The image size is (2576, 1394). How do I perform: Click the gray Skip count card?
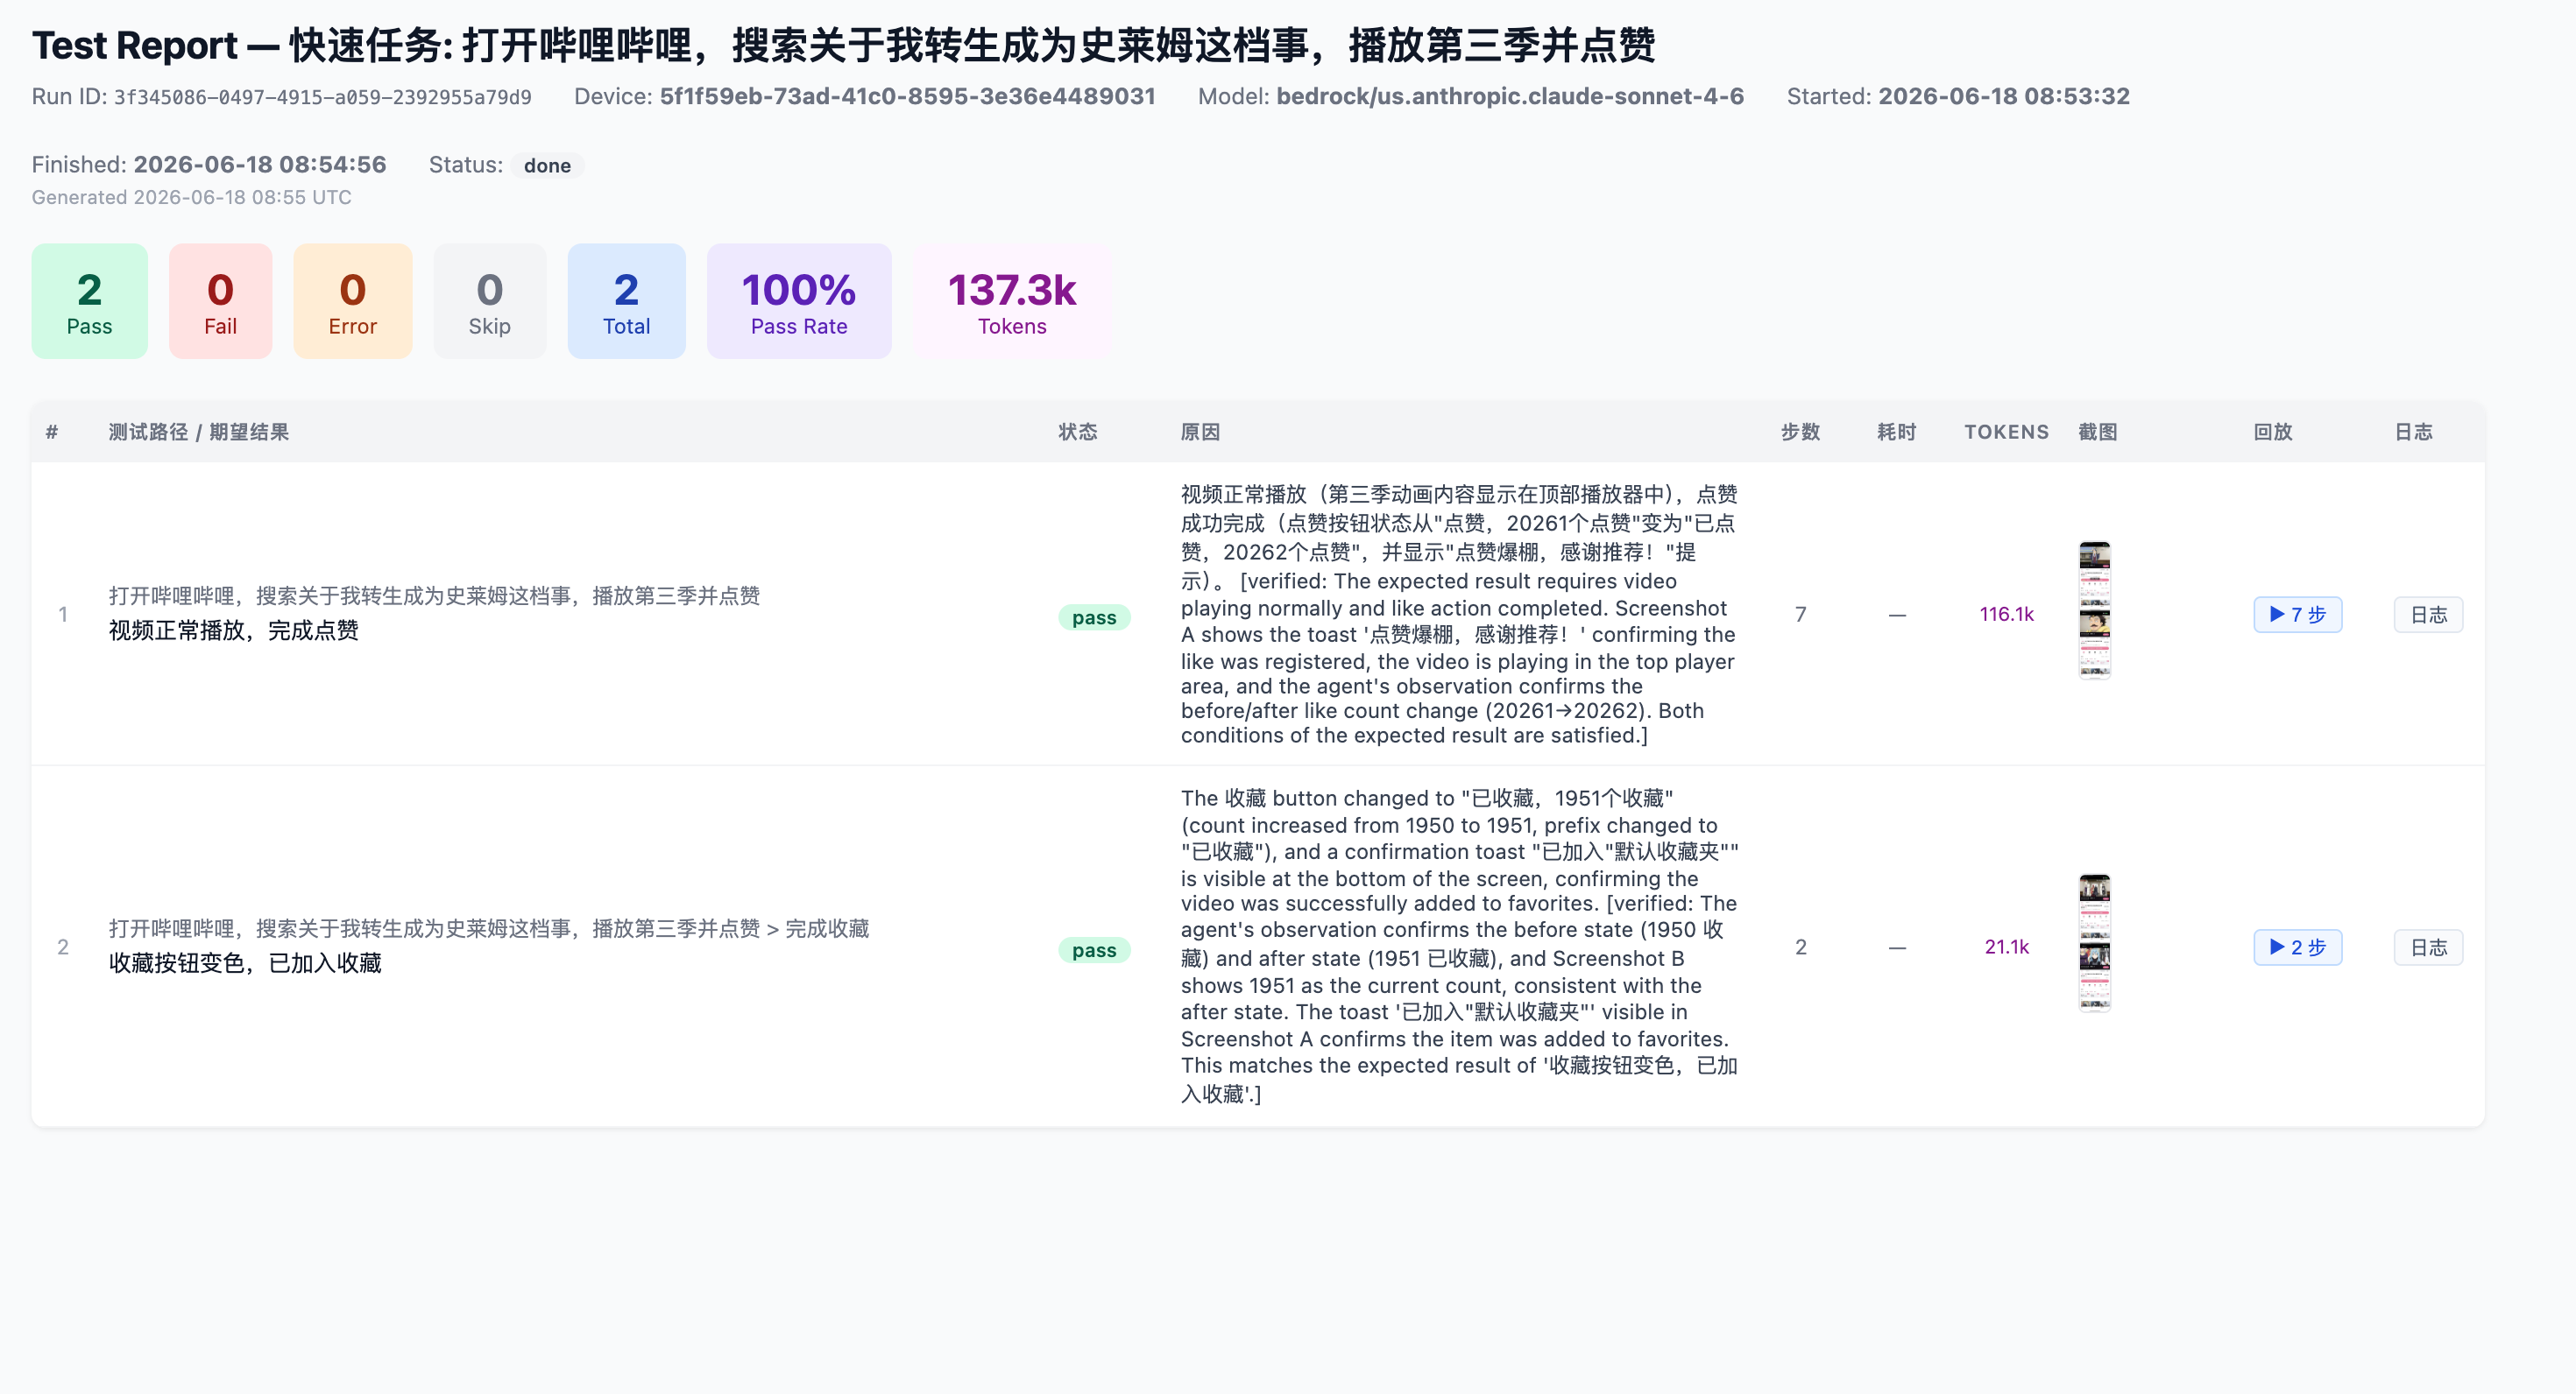tap(489, 301)
